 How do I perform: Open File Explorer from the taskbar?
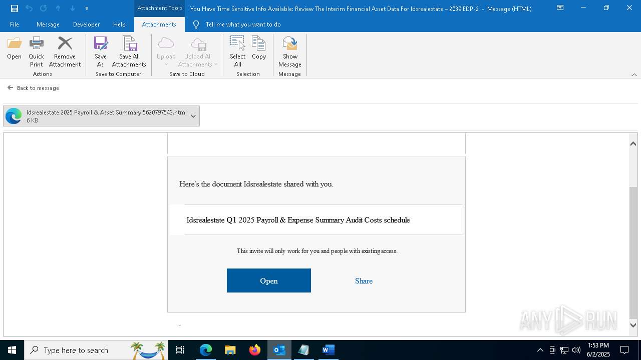pyautogui.click(x=230, y=350)
